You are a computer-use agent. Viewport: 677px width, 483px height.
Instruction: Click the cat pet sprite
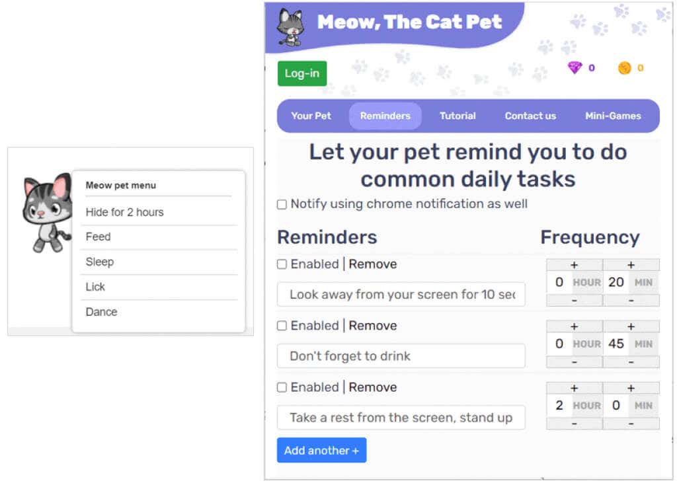coord(46,211)
